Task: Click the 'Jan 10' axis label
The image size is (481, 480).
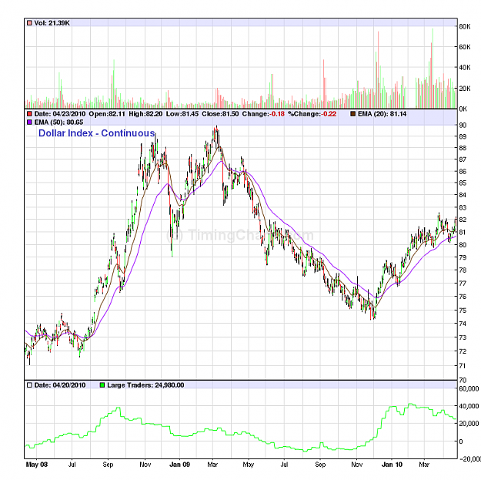Action: tap(392, 465)
